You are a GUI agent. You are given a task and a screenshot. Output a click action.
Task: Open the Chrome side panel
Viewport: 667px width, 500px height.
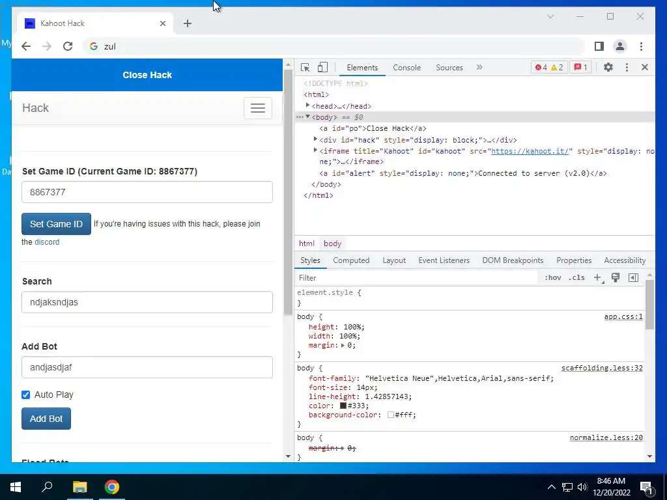click(x=599, y=46)
